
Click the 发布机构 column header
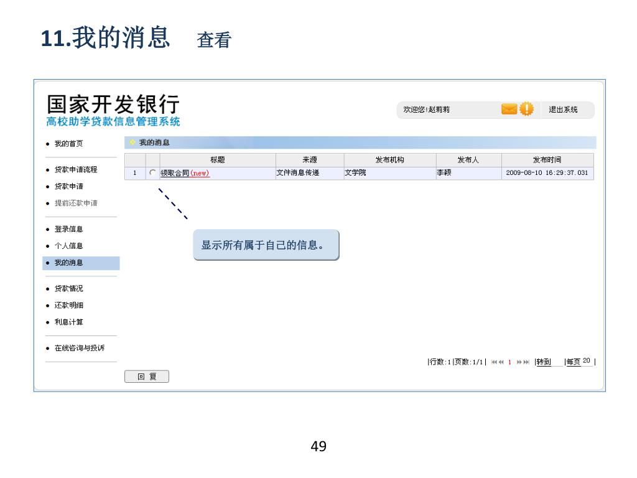[390, 160]
